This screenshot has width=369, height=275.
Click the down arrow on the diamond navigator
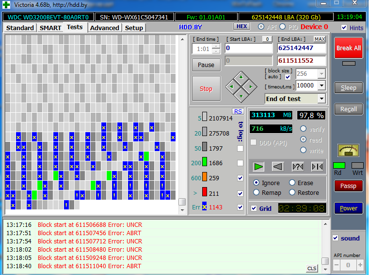click(x=241, y=96)
